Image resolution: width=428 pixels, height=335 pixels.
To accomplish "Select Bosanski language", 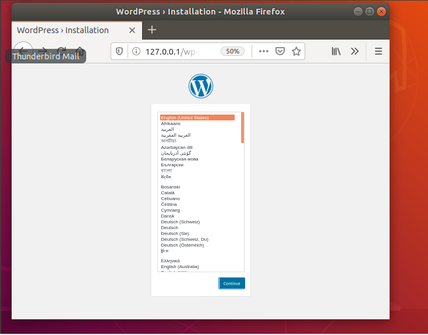I will tap(197, 187).
